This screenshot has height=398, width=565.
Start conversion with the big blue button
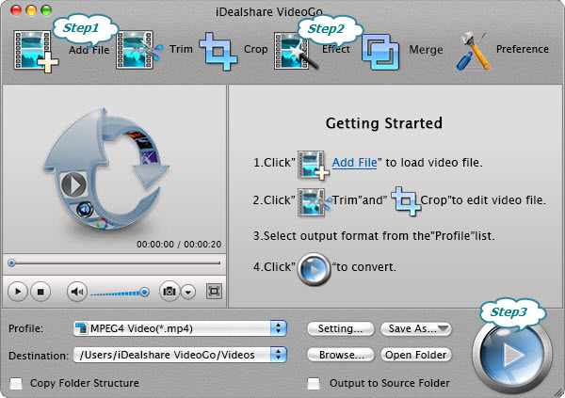click(x=512, y=354)
